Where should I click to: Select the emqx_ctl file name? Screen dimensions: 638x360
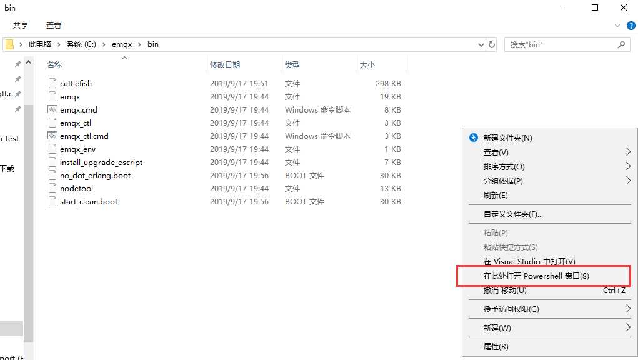75,123
